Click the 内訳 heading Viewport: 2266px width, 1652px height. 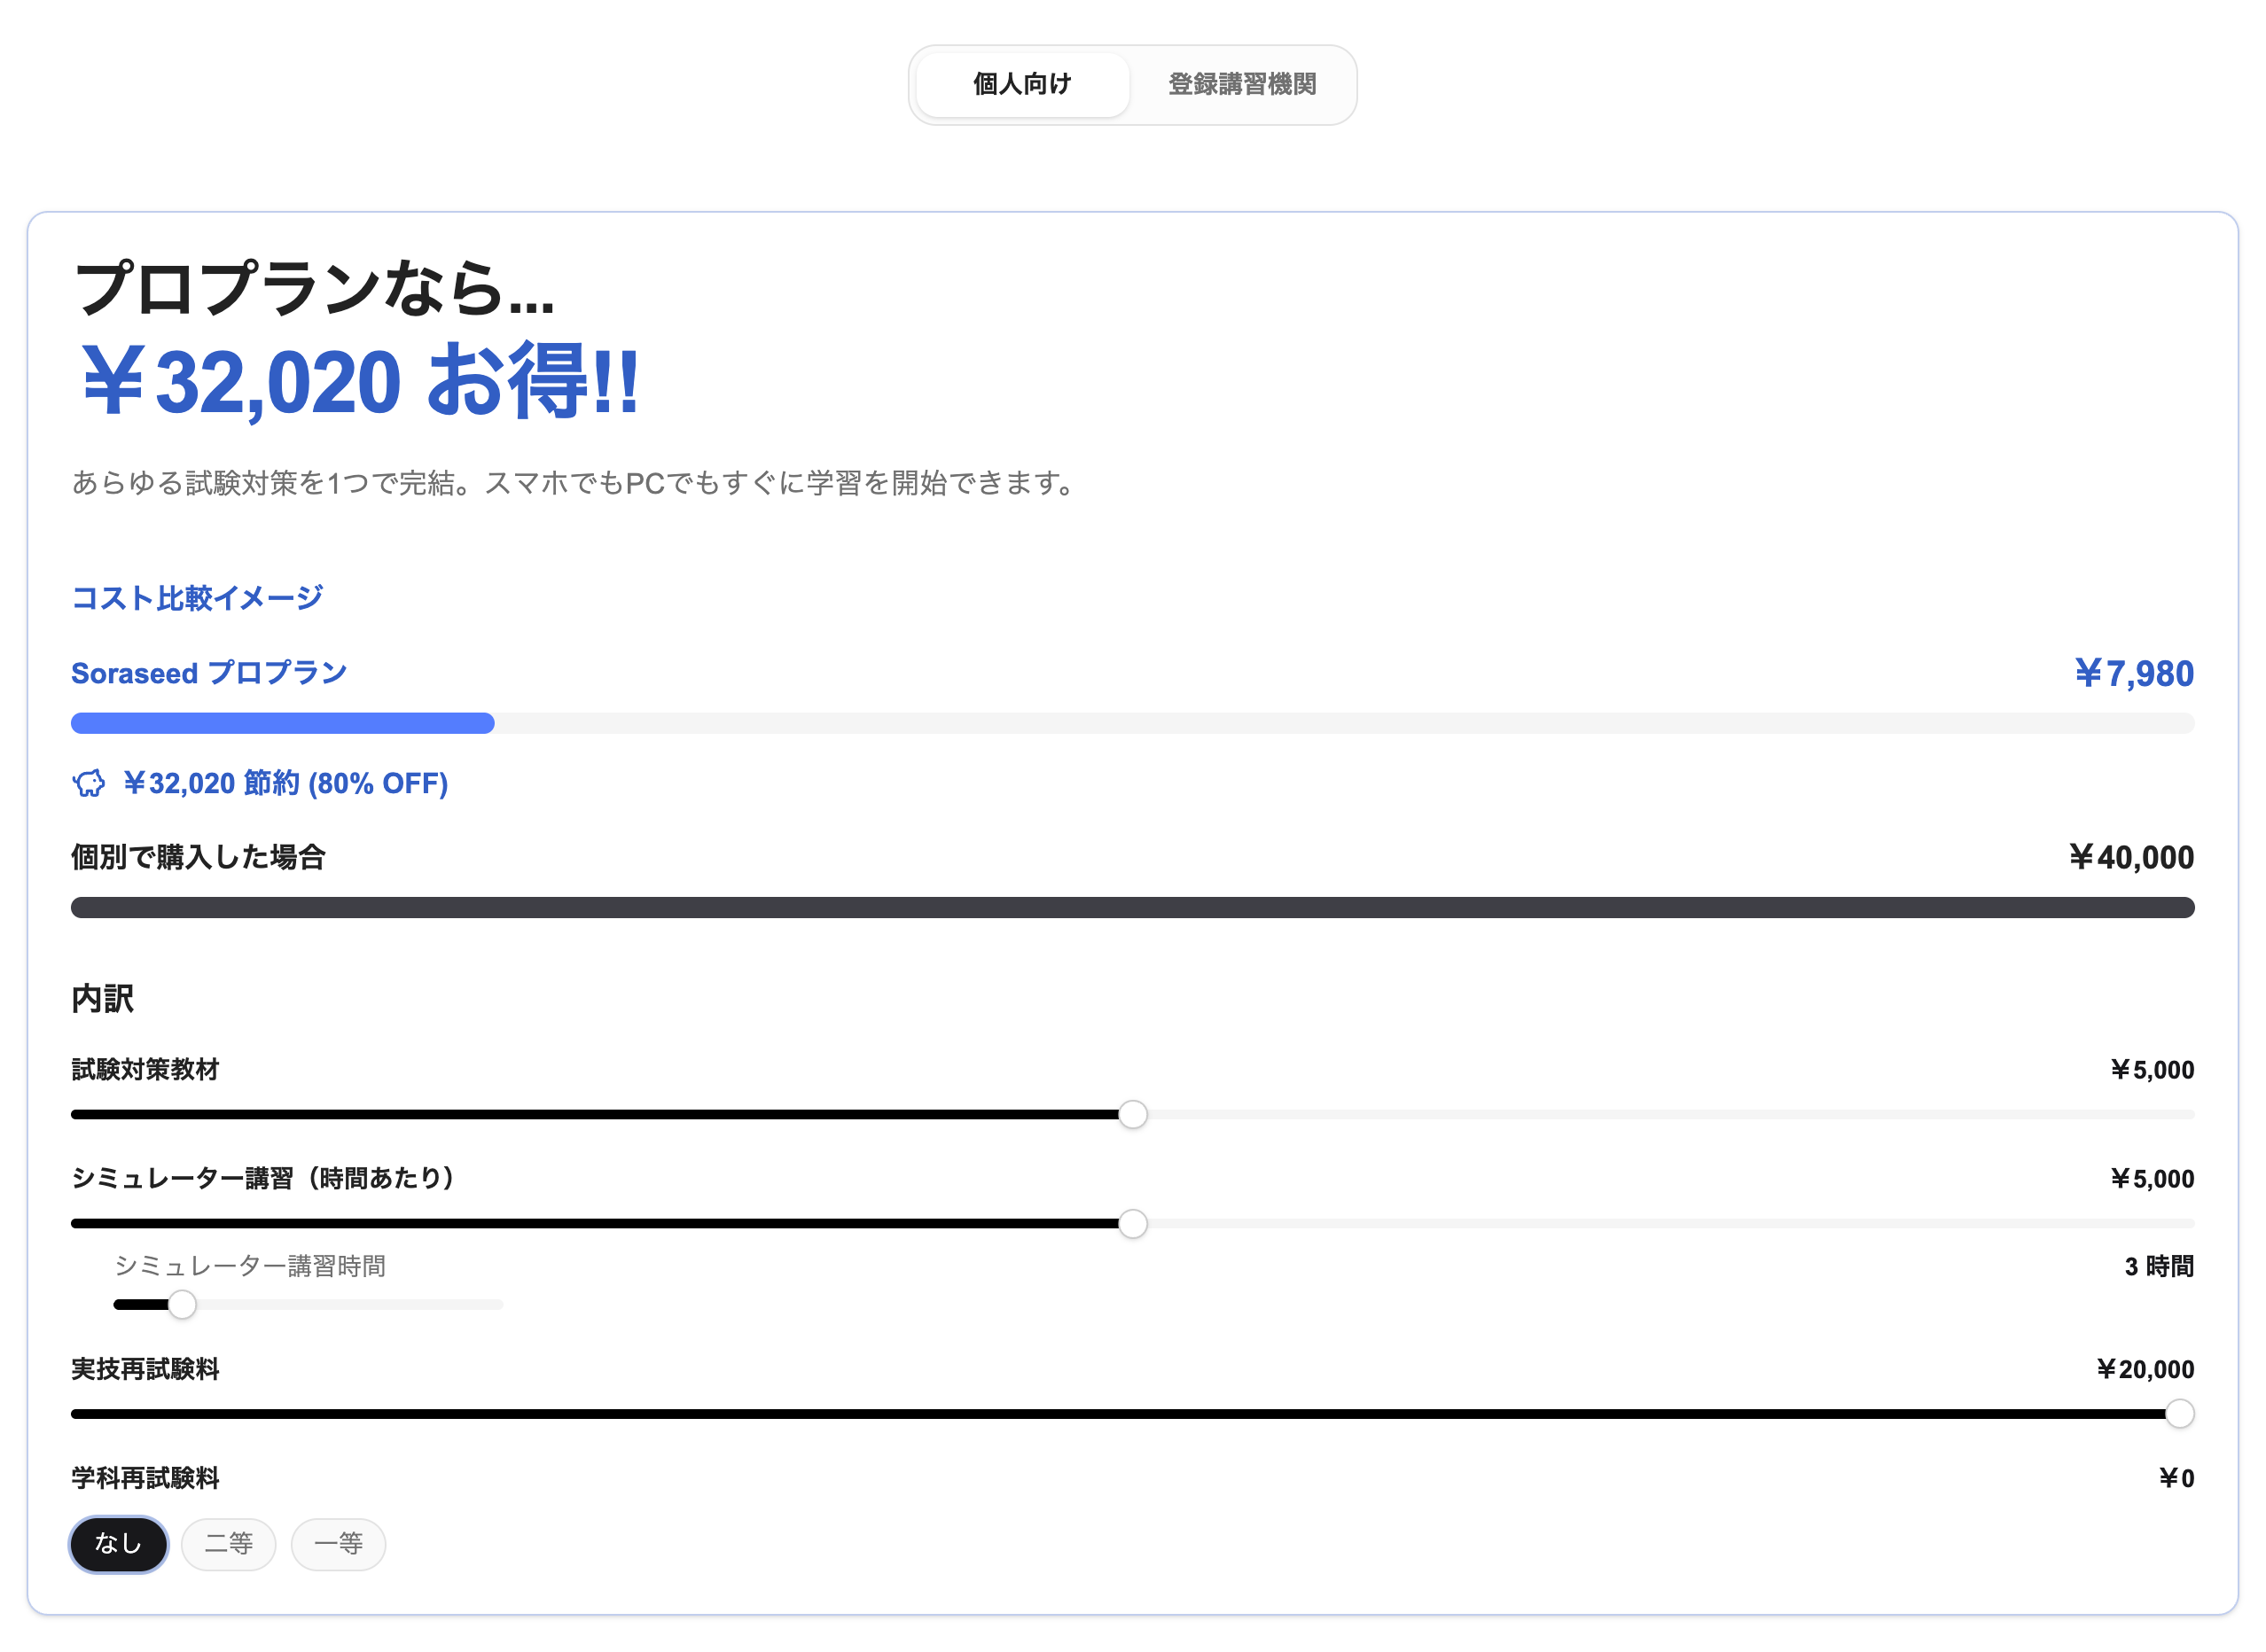tap(102, 998)
